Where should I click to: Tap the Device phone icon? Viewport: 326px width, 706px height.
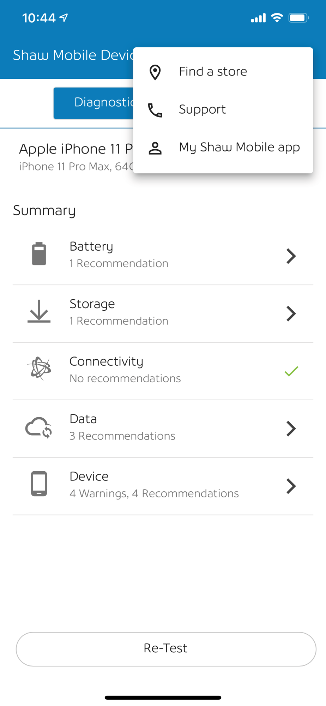coord(39,484)
